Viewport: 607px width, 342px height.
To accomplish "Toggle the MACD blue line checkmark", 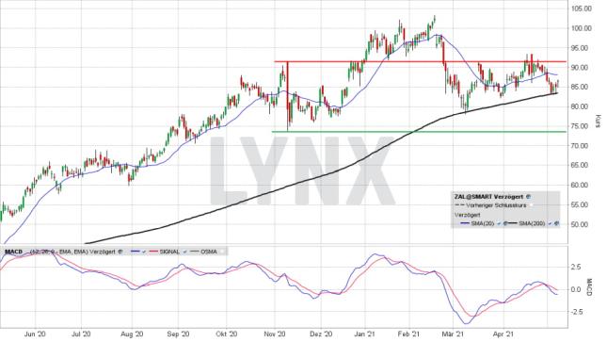I will pyautogui.click(x=144, y=252).
